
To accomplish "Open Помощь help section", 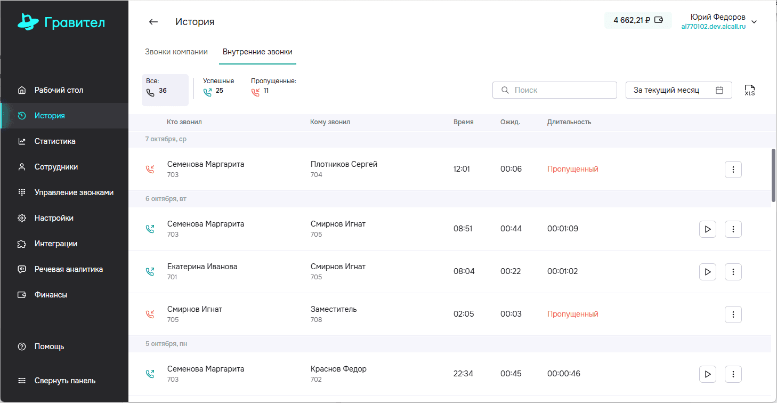I will [64, 346].
